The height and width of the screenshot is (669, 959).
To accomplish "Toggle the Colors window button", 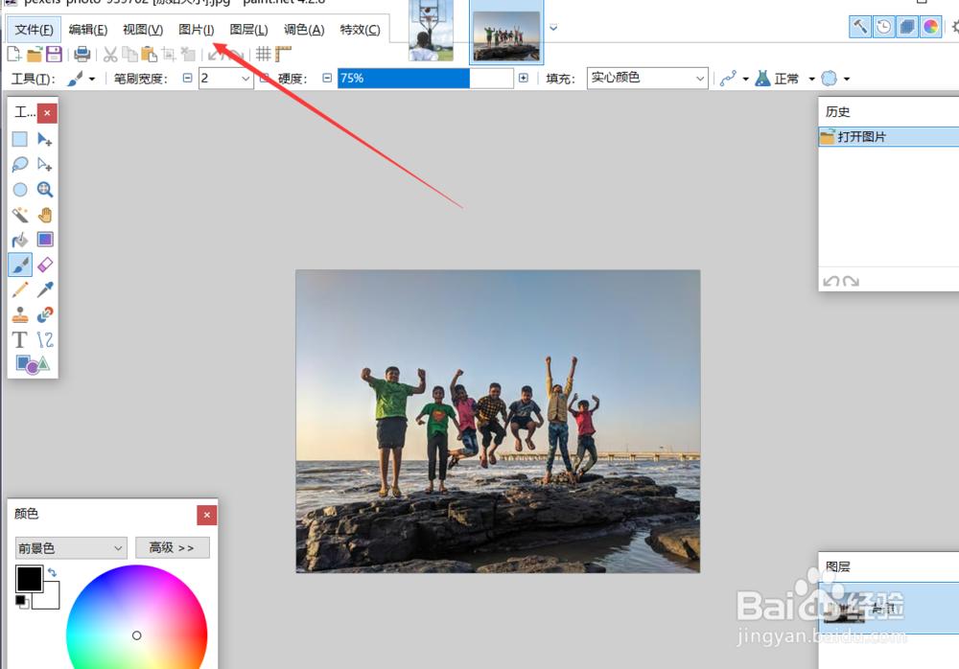I will pos(930,27).
